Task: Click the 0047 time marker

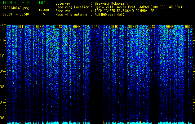Action: tap(133, 27)
